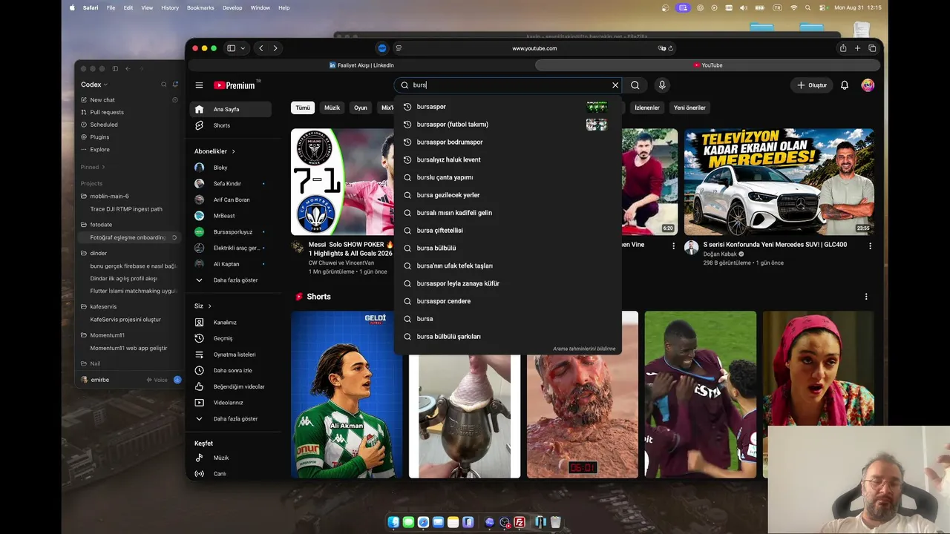Toggle Voice input in Codex
The width and height of the screenshot is (950, 534).
157,380
